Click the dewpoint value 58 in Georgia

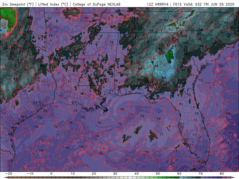pos(169,62)
